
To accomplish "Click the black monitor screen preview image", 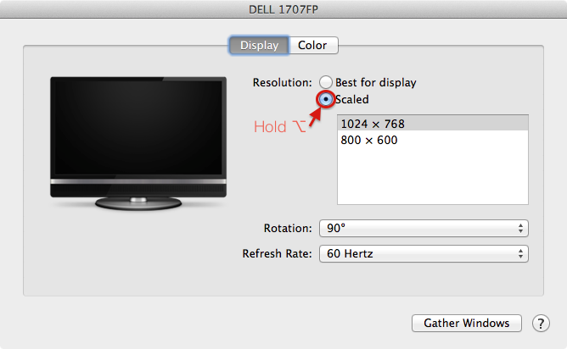I will point(138,127).
